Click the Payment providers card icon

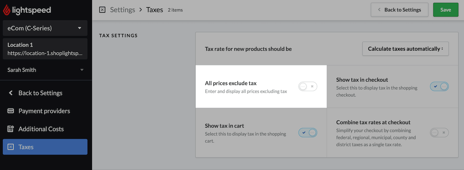[11, 111]
